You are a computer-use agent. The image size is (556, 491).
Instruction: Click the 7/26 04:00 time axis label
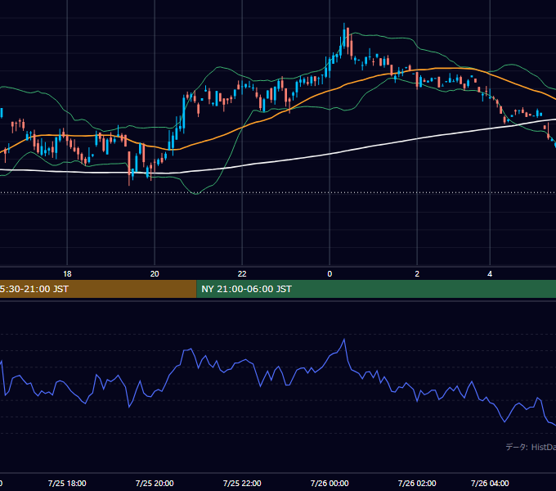490,483
